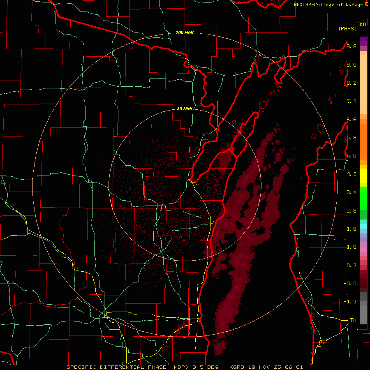Click the "TH" threshold label on the scale

(353, 320)
